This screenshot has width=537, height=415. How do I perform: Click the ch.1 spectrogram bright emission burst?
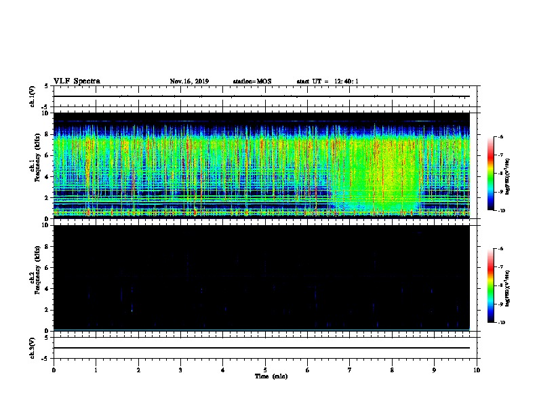[x=384, y=171]
